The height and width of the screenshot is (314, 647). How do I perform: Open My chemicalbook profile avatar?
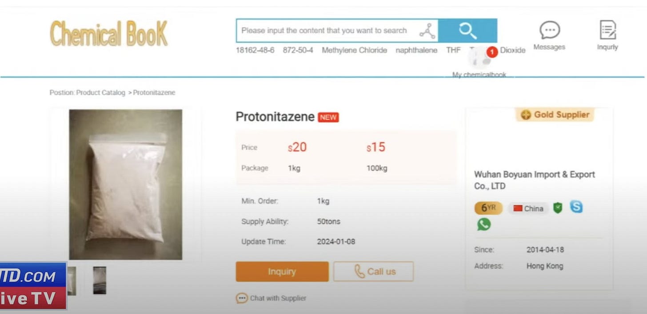(480, 59)
